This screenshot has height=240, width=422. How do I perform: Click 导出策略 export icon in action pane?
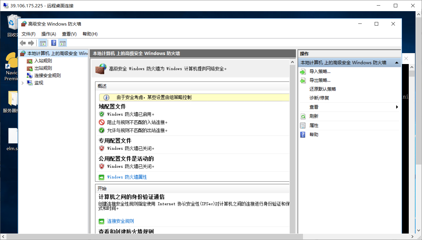pos(303,80)
